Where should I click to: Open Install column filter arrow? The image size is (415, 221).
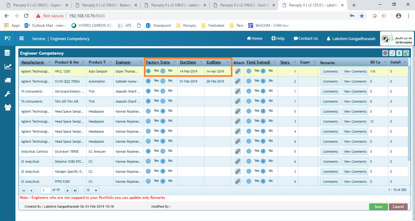pos(405,62)
